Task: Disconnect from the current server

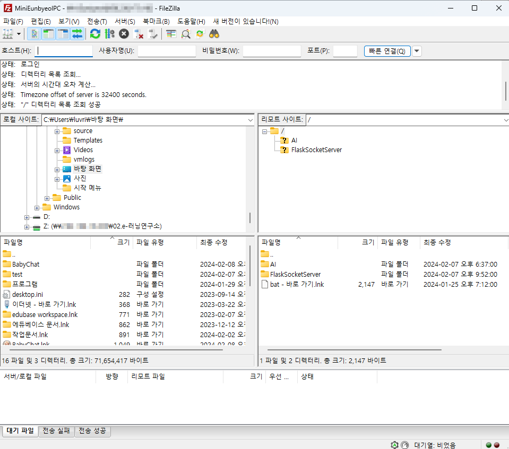Action: point(139,34)
